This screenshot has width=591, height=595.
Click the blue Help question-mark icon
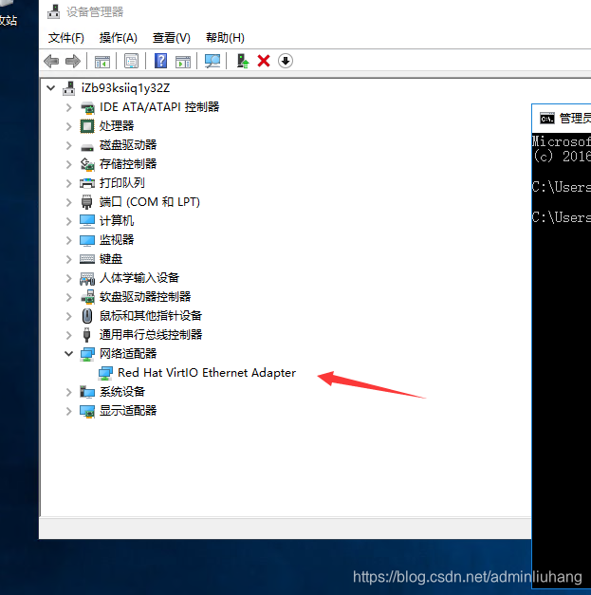pos(161,61)
